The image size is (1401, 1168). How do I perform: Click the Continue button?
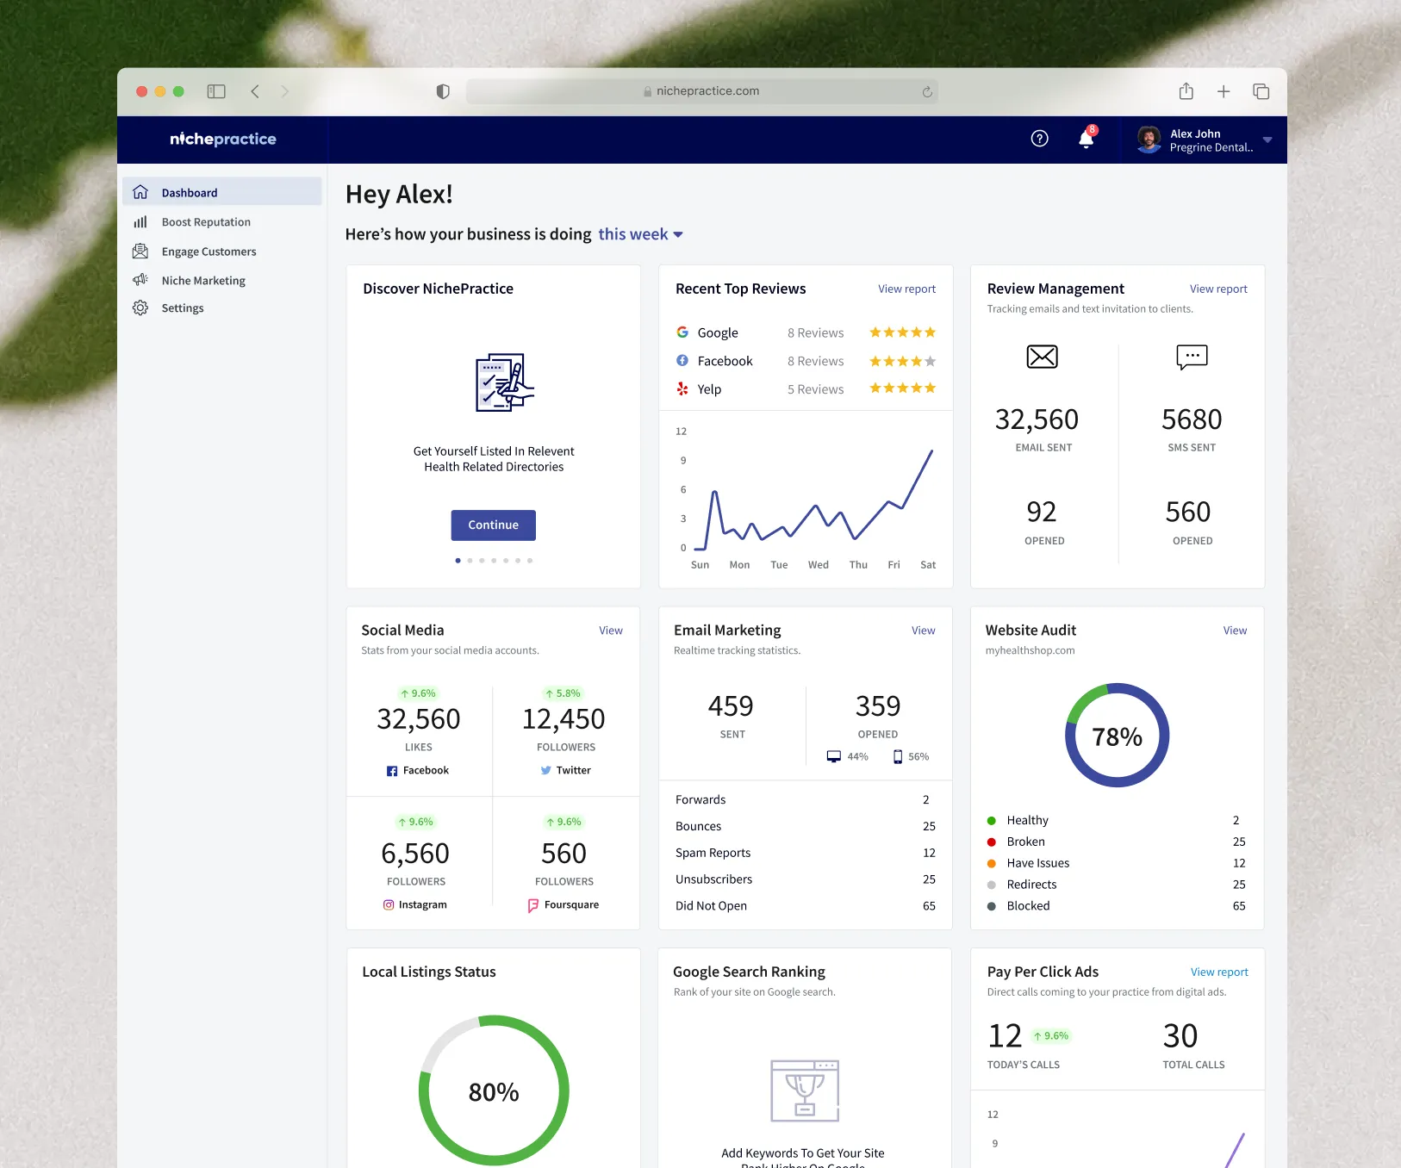click(x=494, y=525)
